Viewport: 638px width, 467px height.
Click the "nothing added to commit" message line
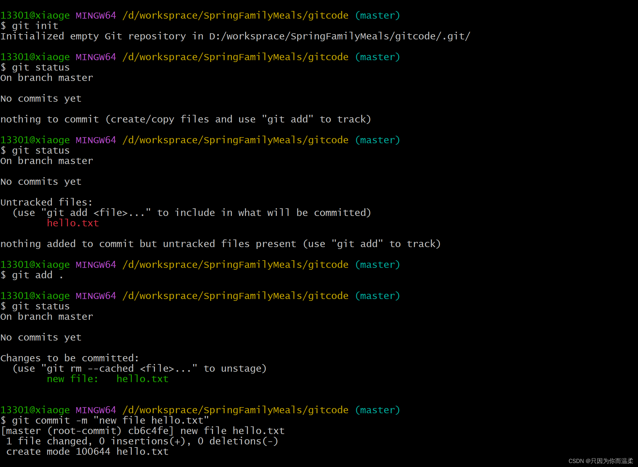click(220, 244)
